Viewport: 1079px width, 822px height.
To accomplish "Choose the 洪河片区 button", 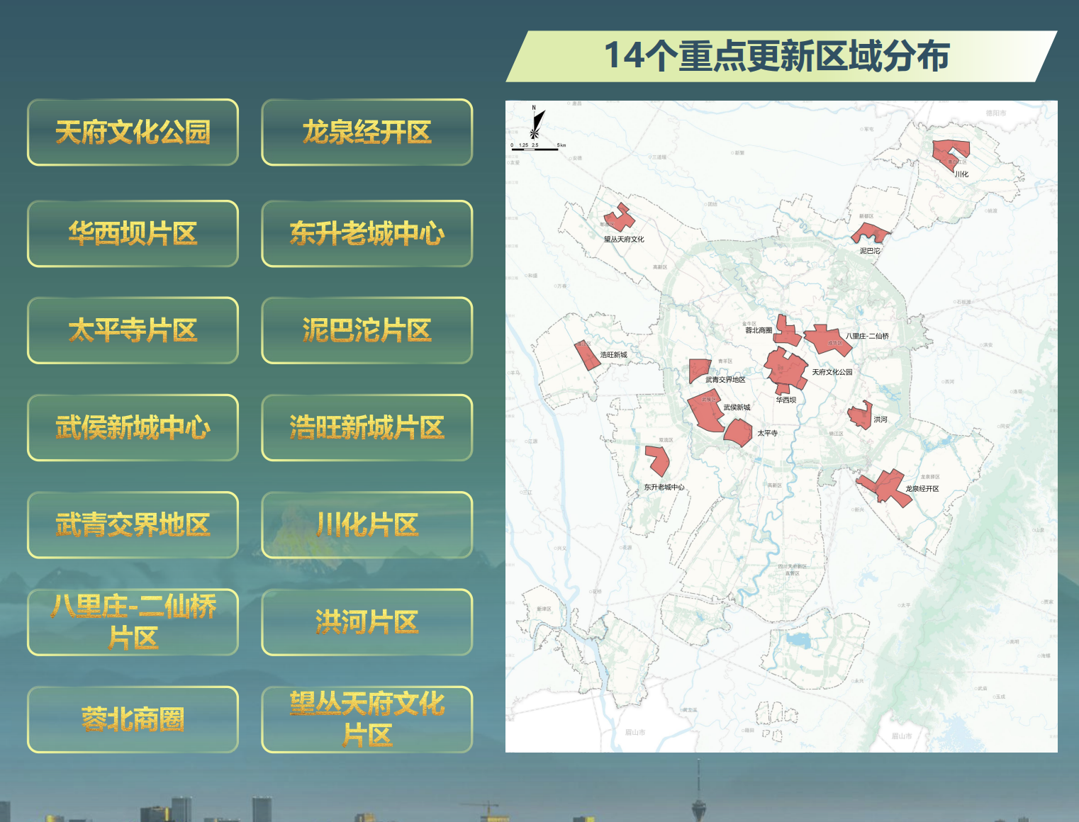I will (367, 622).
